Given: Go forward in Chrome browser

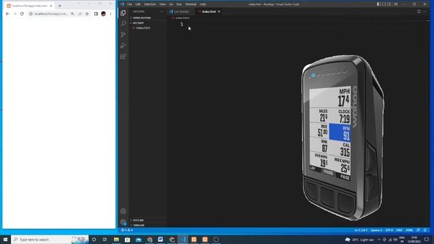Looking at the screenshot, I should [x=15, y=14].
